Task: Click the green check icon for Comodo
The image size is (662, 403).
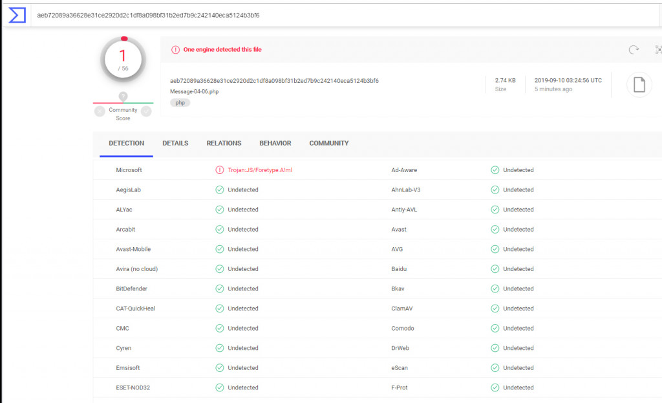Action: pyautogui.click(x=495, y=328)
